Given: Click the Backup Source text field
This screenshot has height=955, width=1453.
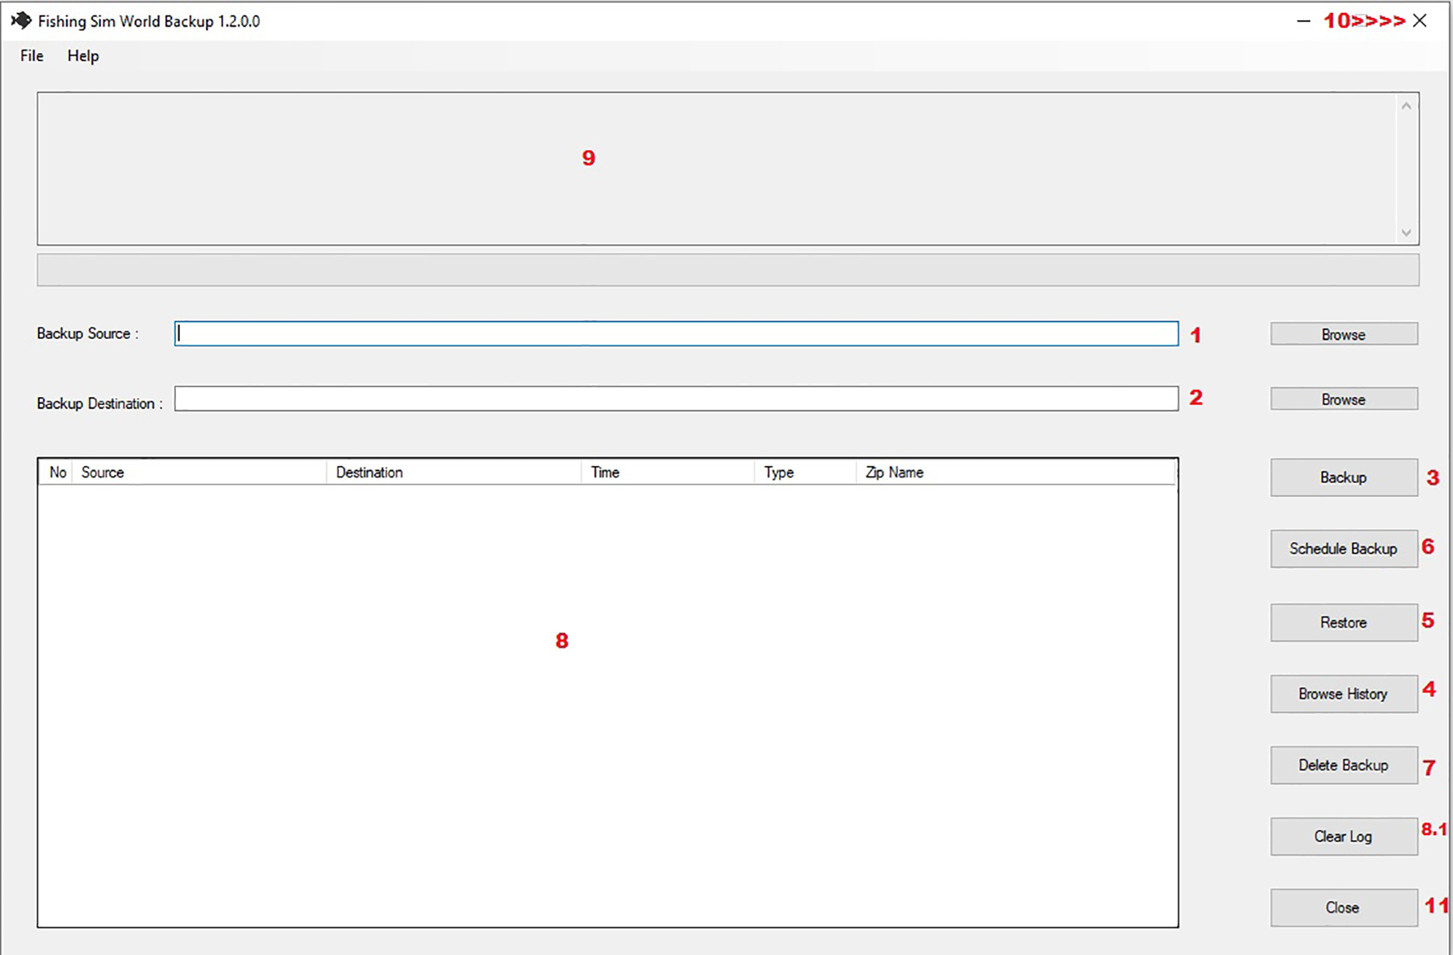Looking at the screenshot, I should pyautogui.click(x=676, y=333).
